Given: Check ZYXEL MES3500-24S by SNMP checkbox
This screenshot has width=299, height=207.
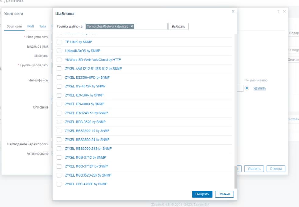Looking at the screenshot, I should click(x=59, y=149).
